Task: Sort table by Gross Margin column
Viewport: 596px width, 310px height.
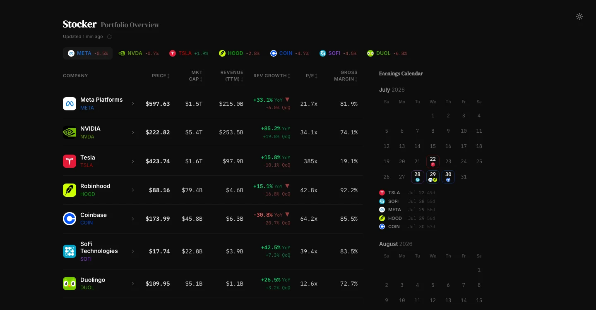Action: click(346, 76)
